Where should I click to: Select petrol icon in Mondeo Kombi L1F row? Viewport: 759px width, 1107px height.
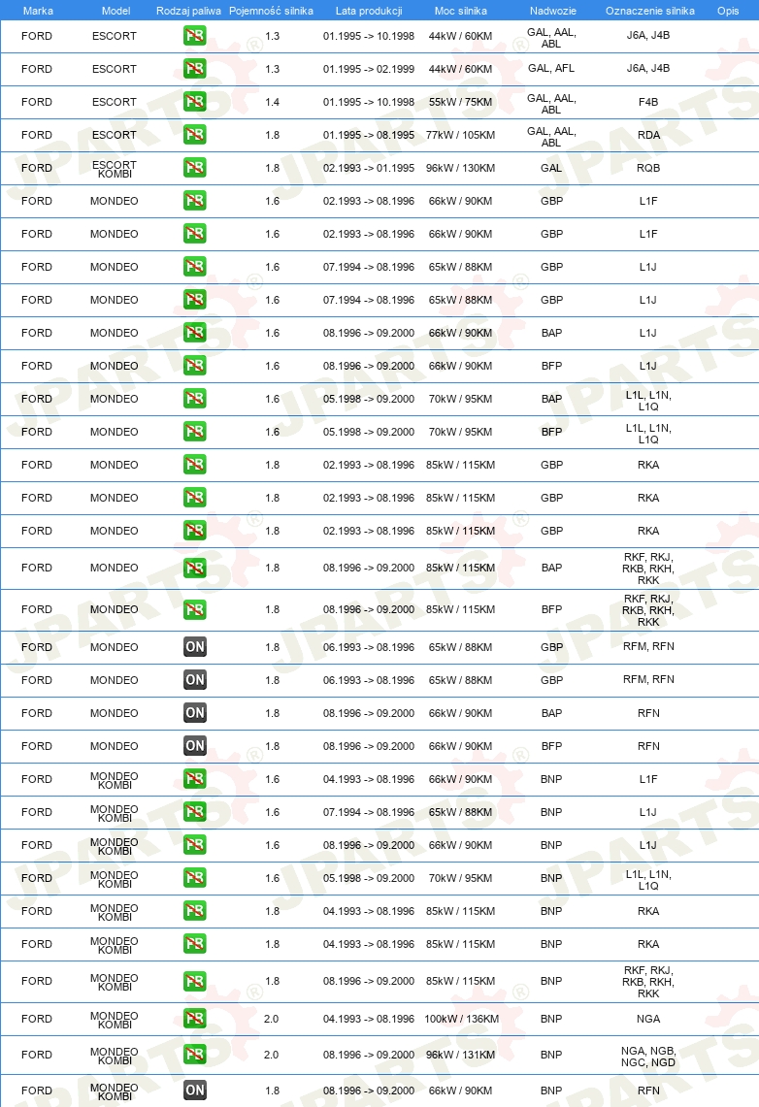tap(195, 779)
